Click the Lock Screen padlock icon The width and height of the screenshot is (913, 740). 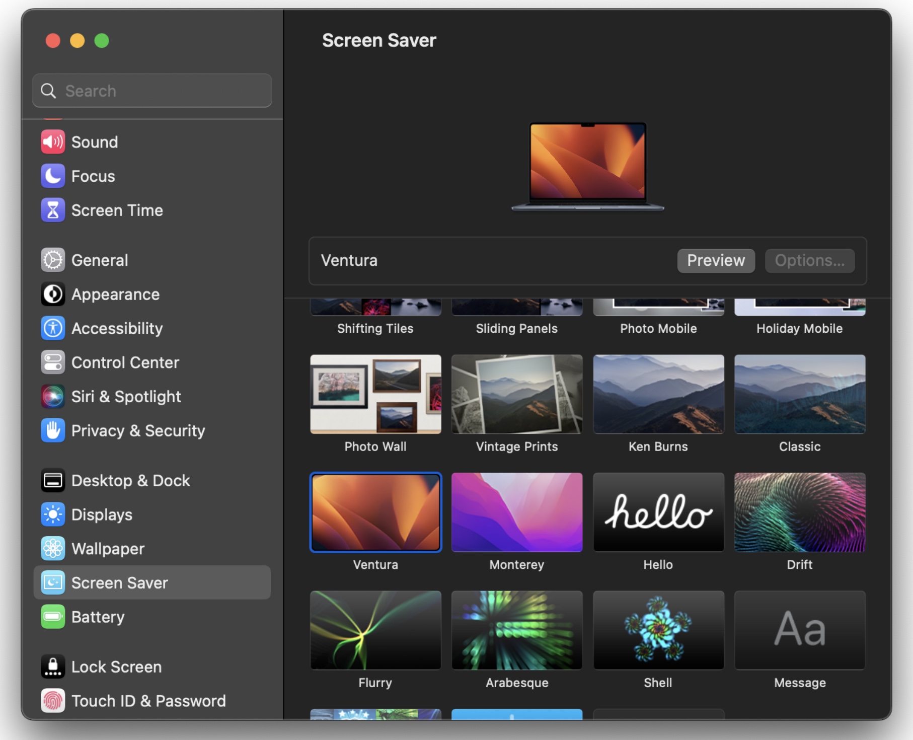point(53,667)
